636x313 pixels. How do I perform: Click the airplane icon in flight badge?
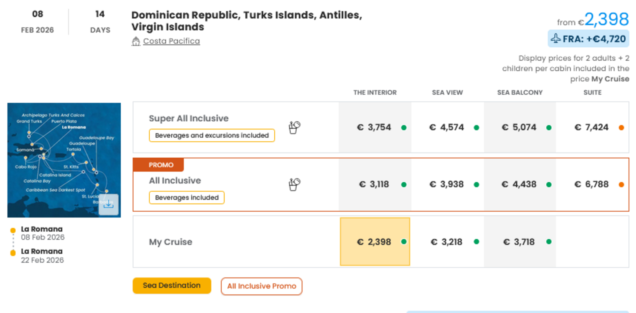pos(556,39)
